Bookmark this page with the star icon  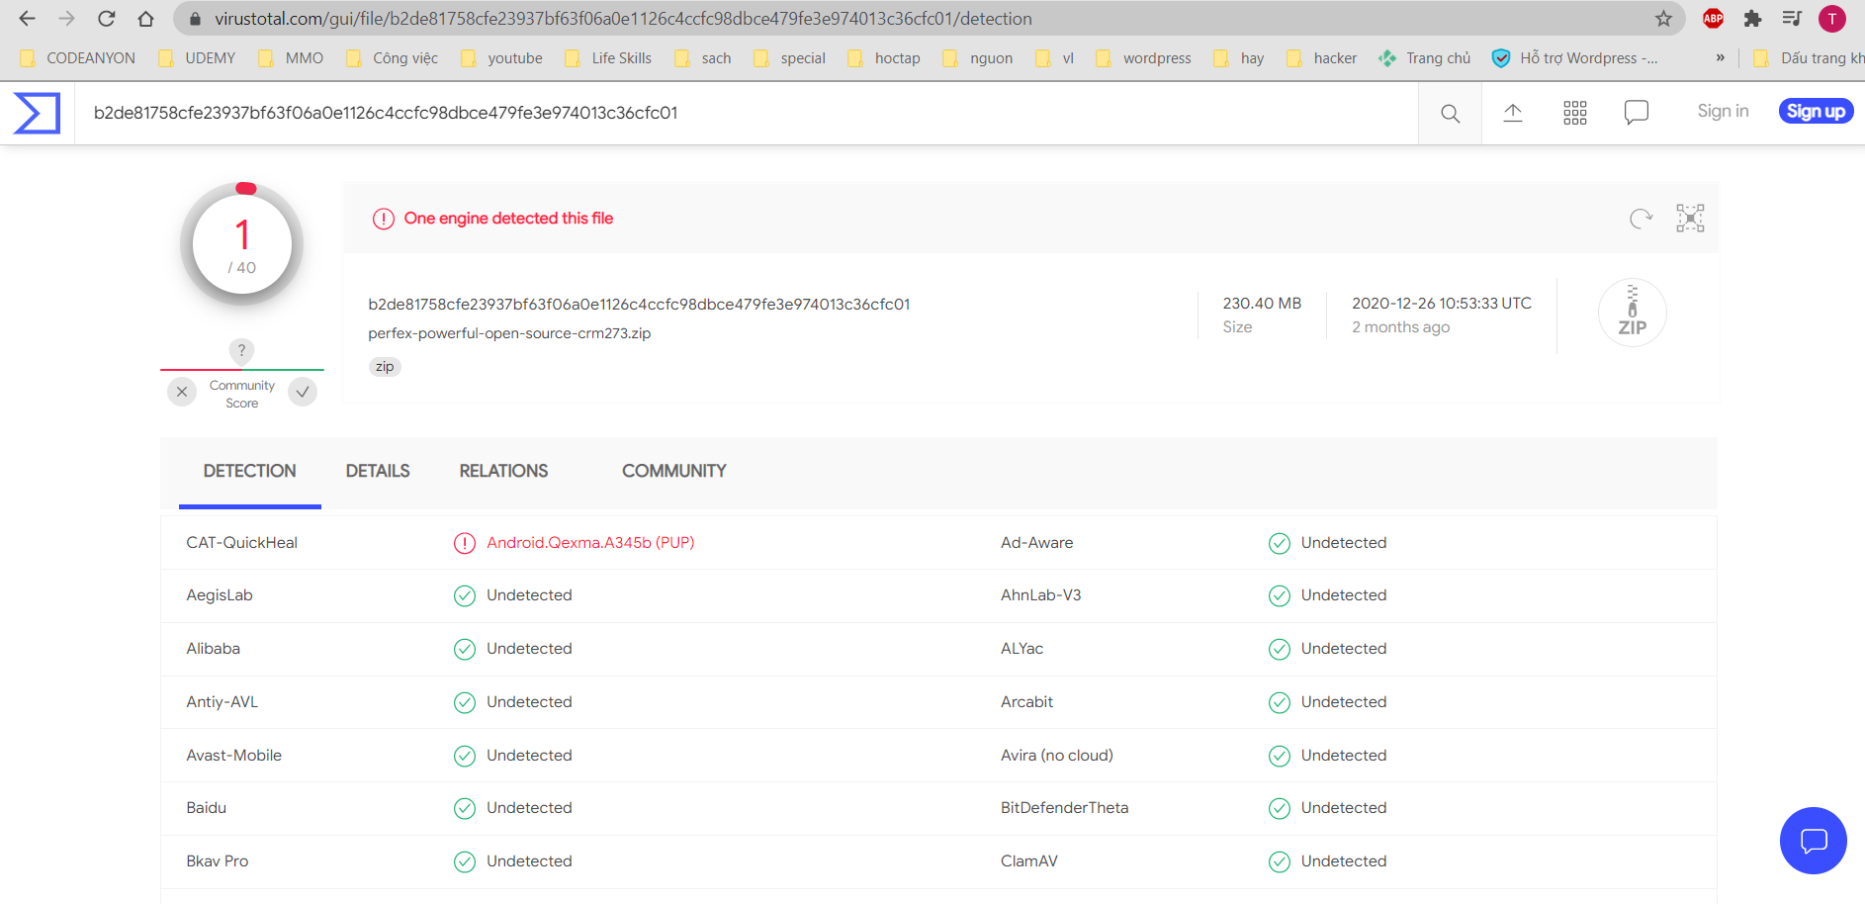click(1663, 19)
